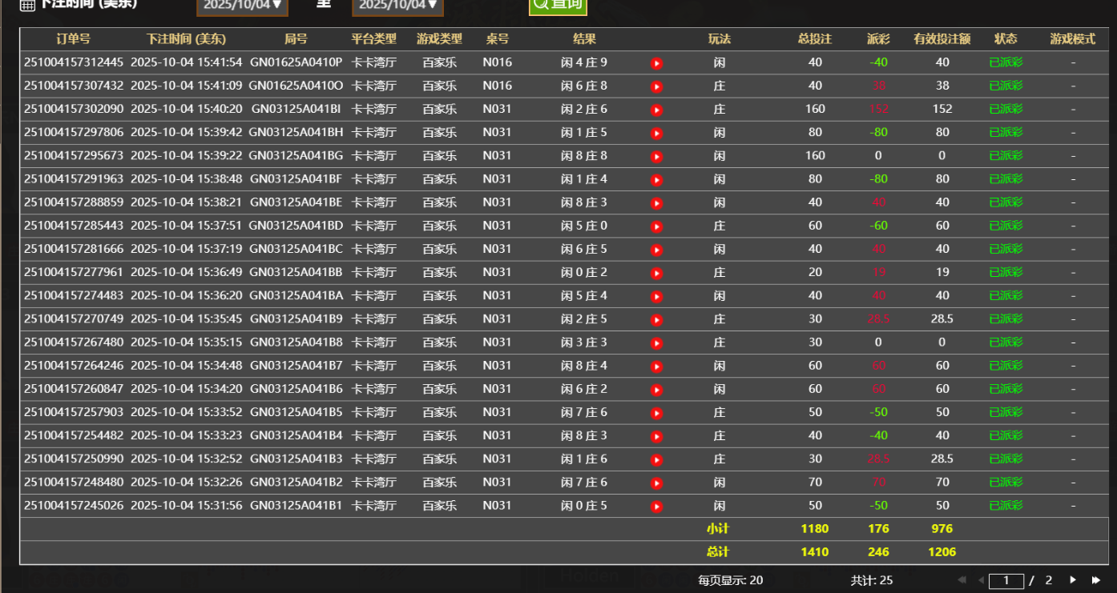Screen dimensions: 1117x593
Task: Click the 已派彩 status in the first row
Action: [1006, 62]
